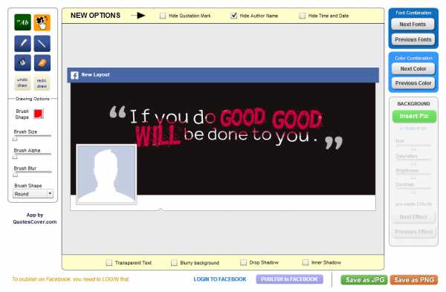The width and height of the screenshot is (446, 292).
Task: Switch to Previous Color combination
Action: [413, 83]
